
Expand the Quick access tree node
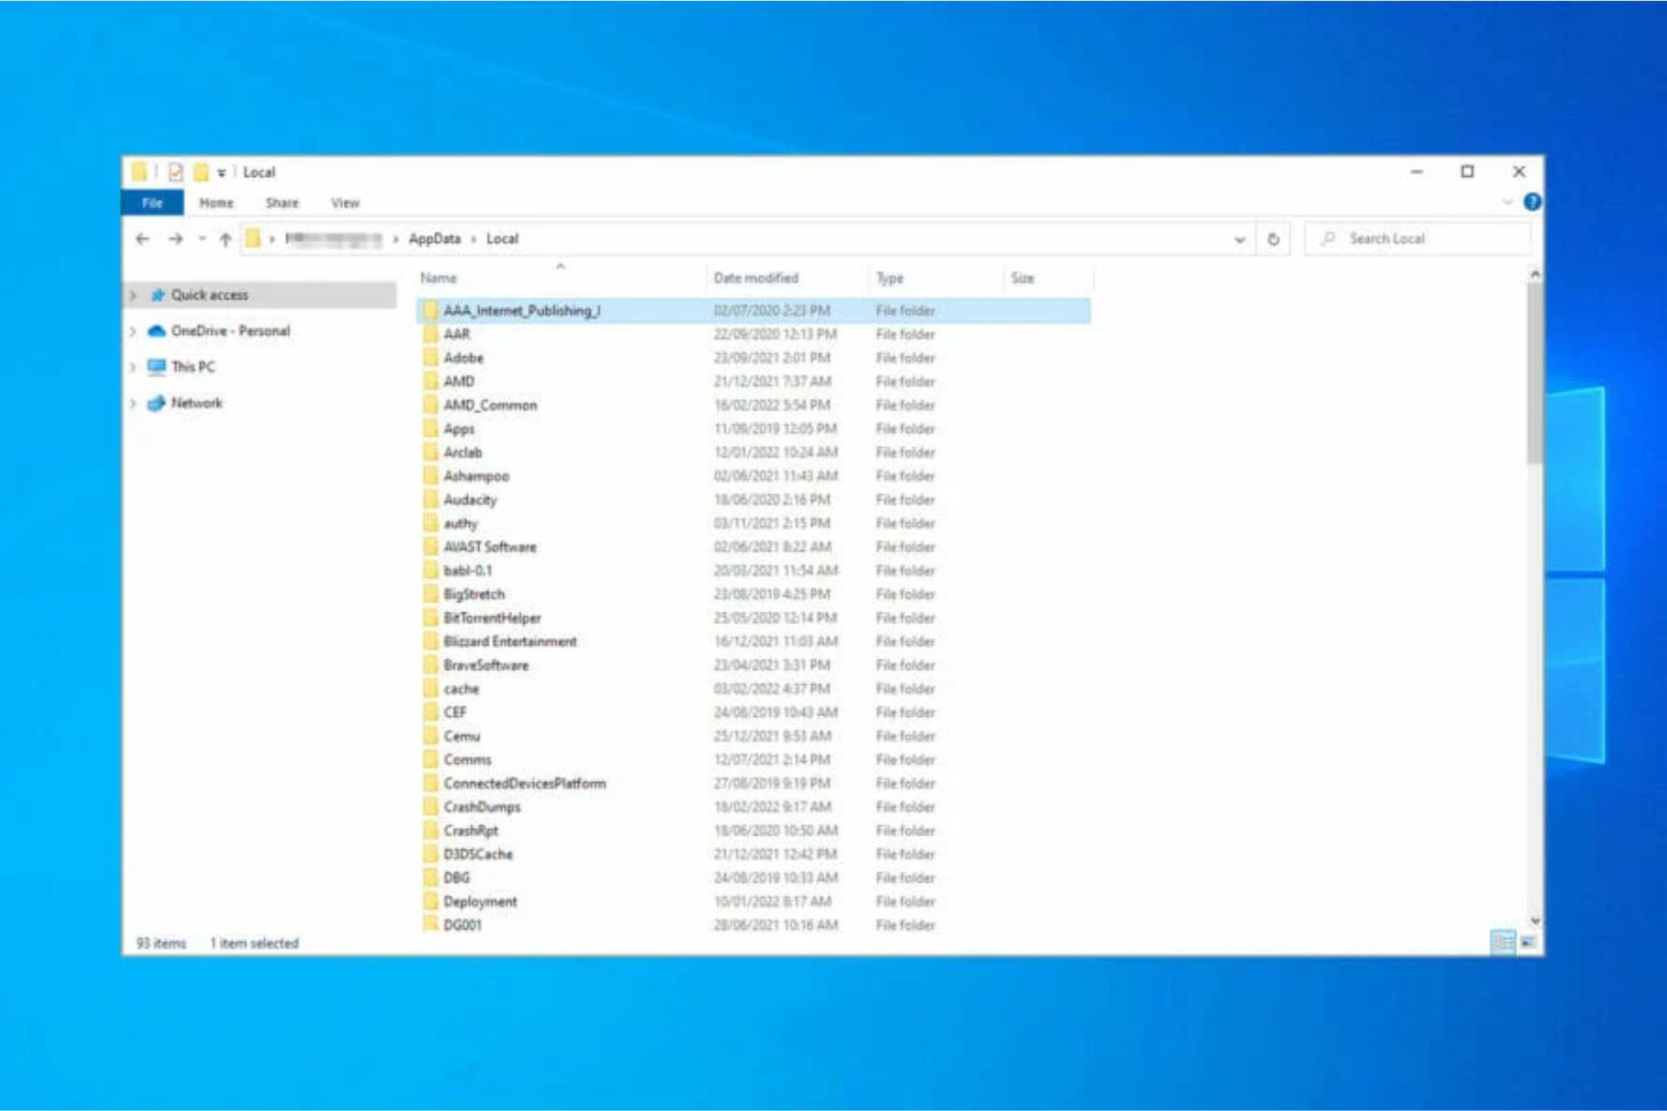(133, 295)
